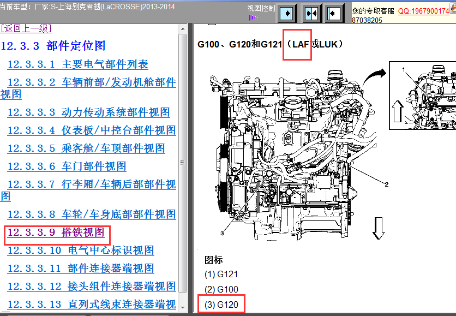Click the 12.3.3 部件定位图 section title

pyautogui.click(x=53, y=46)
